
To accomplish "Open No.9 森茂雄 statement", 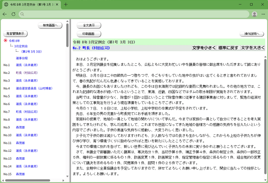I will [21, 127].
